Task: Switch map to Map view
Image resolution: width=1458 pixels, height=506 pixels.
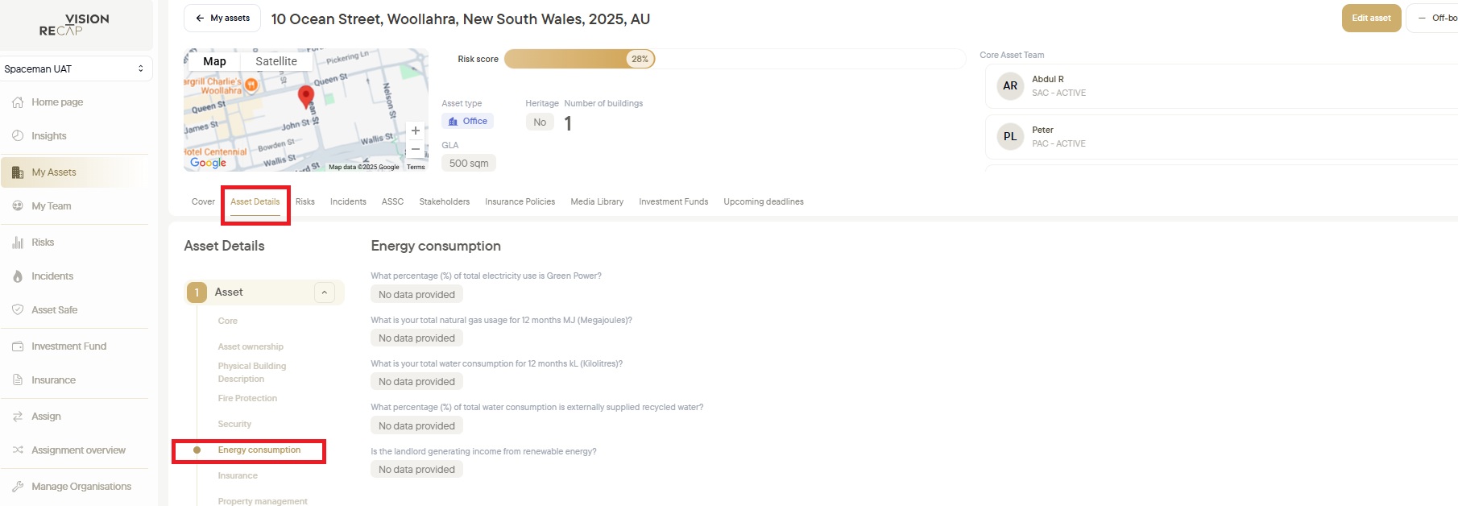Action: [214, 61]
